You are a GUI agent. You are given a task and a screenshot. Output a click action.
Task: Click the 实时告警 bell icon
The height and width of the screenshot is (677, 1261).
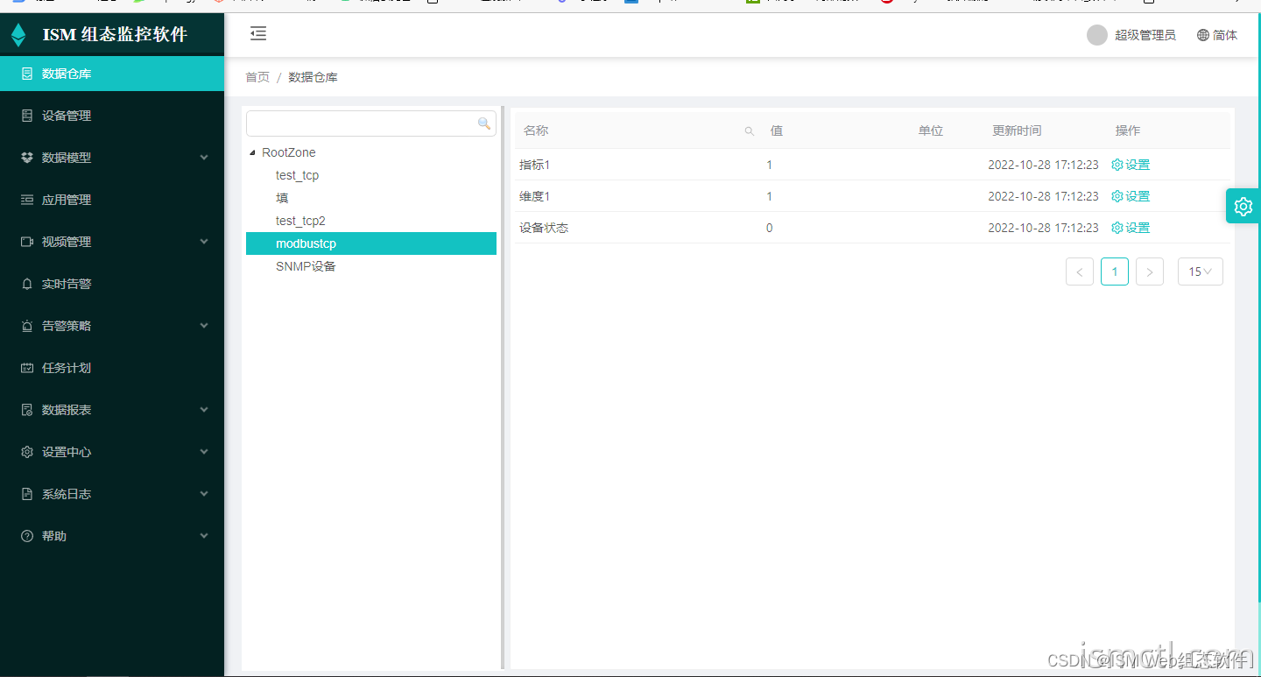[x=27, y=284]
